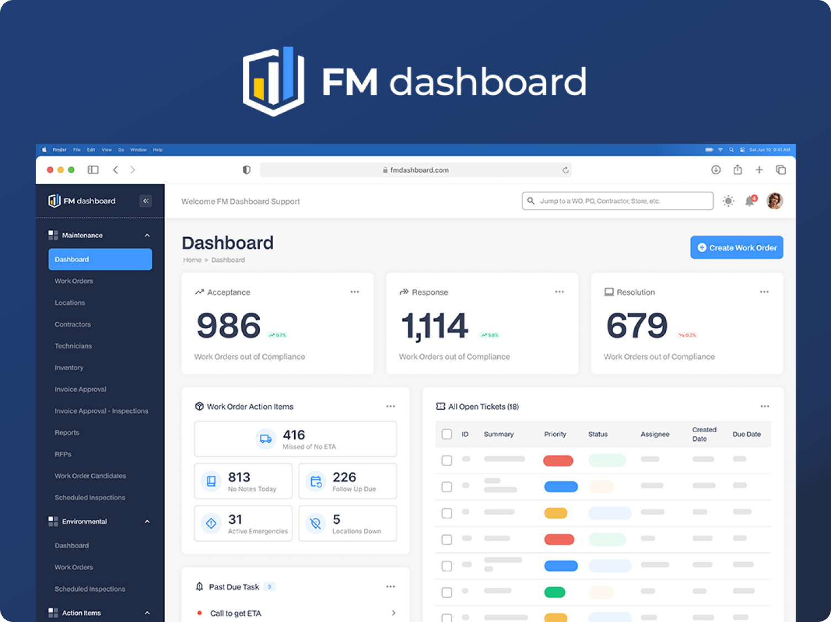The width and height of the screenshot is (831, 622).
Task: Click Spotlight search icon in menu bar
Action: point(731,149)
